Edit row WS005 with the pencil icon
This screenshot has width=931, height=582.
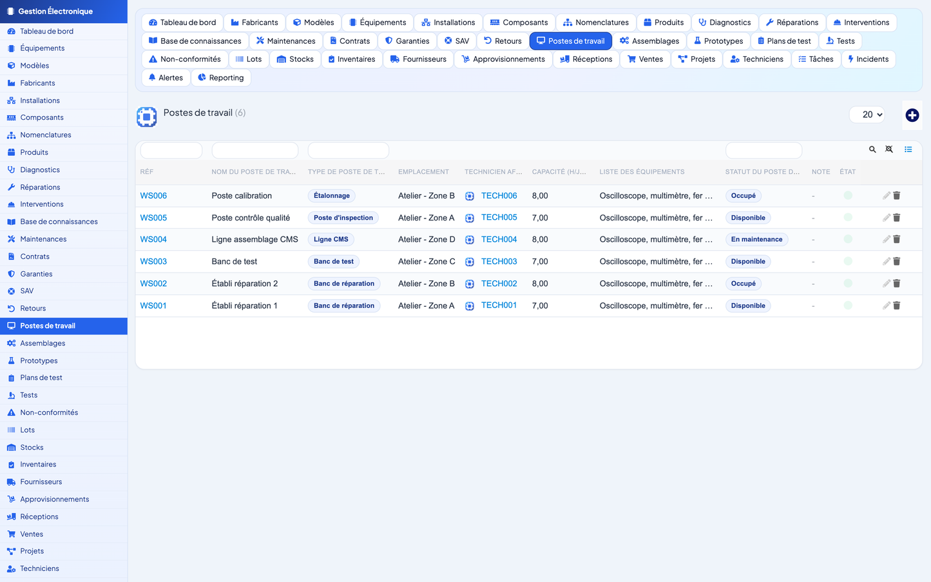tap(887, 218)
